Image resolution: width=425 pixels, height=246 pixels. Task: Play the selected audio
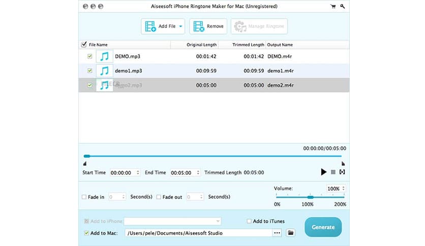click(323, 172)
